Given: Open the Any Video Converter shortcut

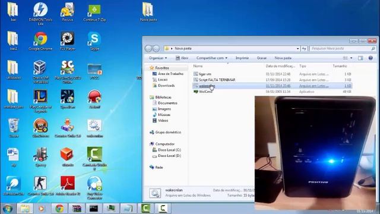Looking at the screenshot, I should 94,188.
